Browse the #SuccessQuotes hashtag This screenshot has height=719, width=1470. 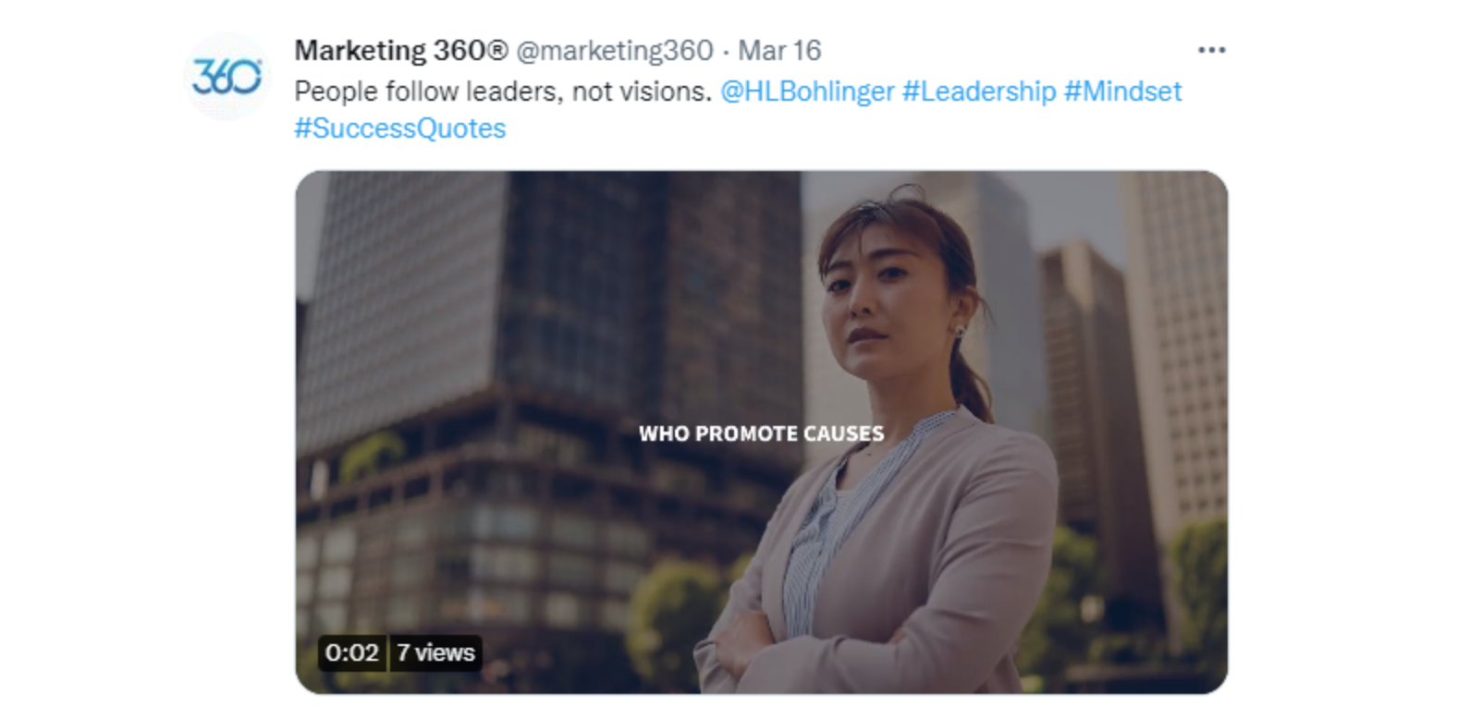click(399, 128)
